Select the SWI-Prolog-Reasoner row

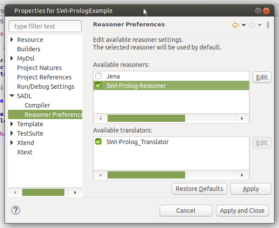171,85
